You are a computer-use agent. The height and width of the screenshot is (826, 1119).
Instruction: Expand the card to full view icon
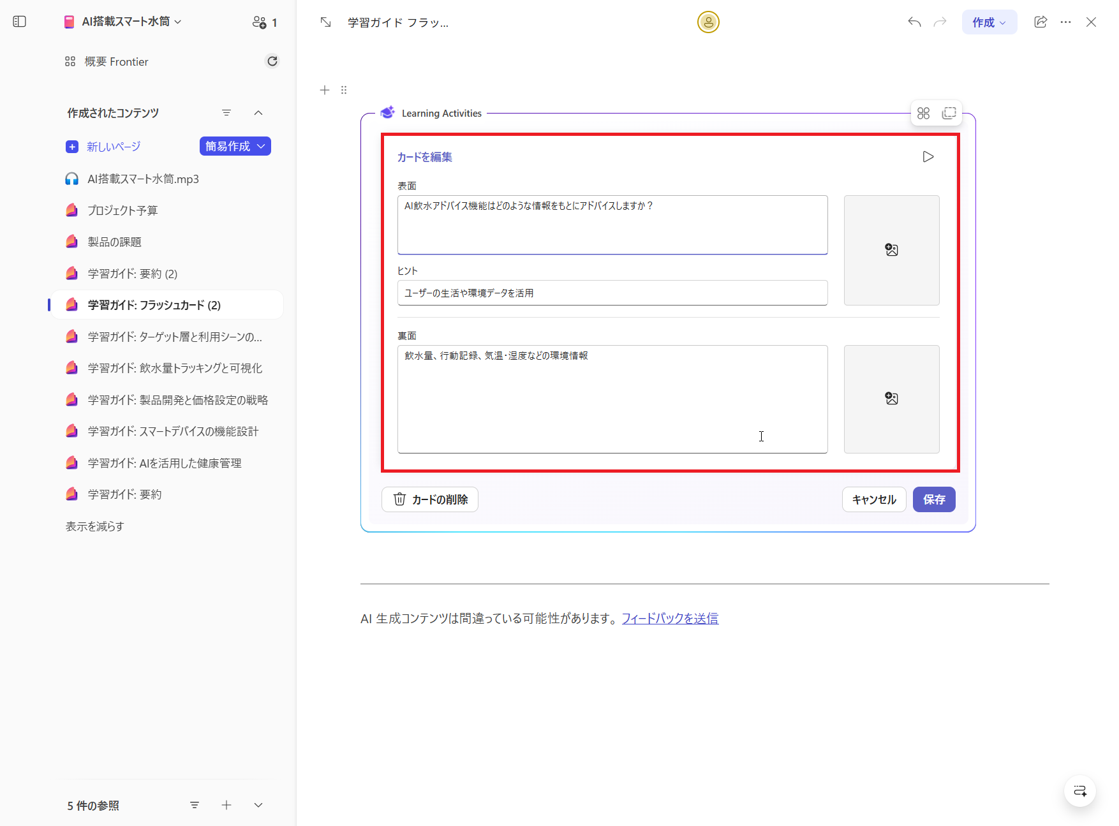click(949, 112)
